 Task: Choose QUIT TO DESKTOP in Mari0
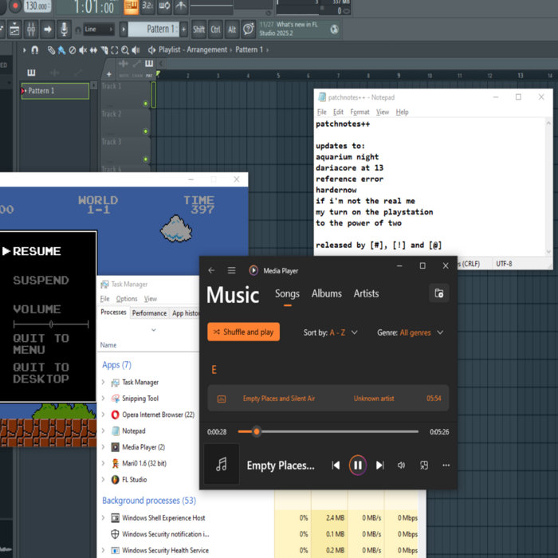(41, 373)
